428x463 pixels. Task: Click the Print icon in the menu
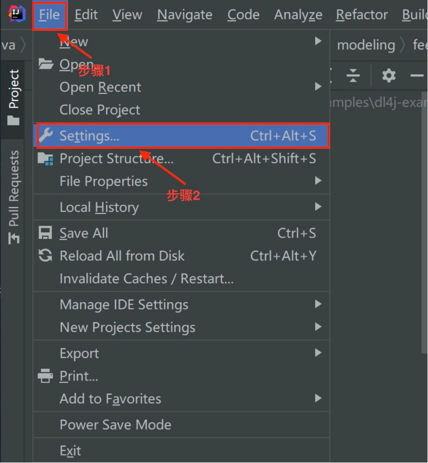[46, 376]
